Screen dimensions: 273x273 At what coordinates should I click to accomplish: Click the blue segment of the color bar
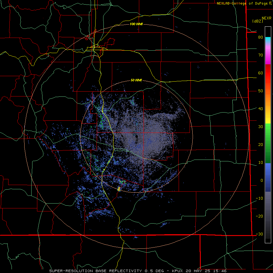tap(268, 177)
